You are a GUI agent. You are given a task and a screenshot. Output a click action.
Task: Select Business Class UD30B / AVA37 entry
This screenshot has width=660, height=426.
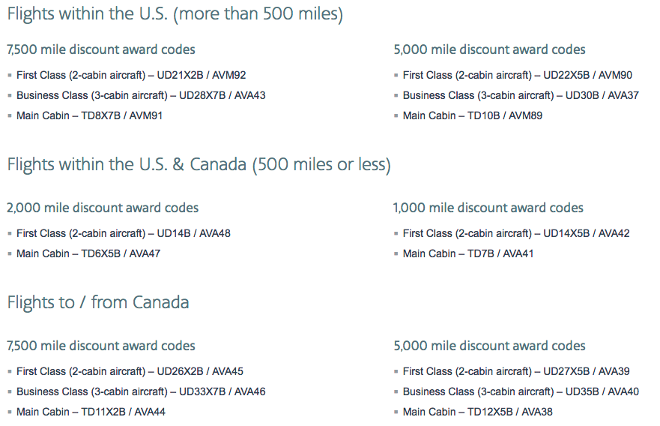(x=521, y=96)
